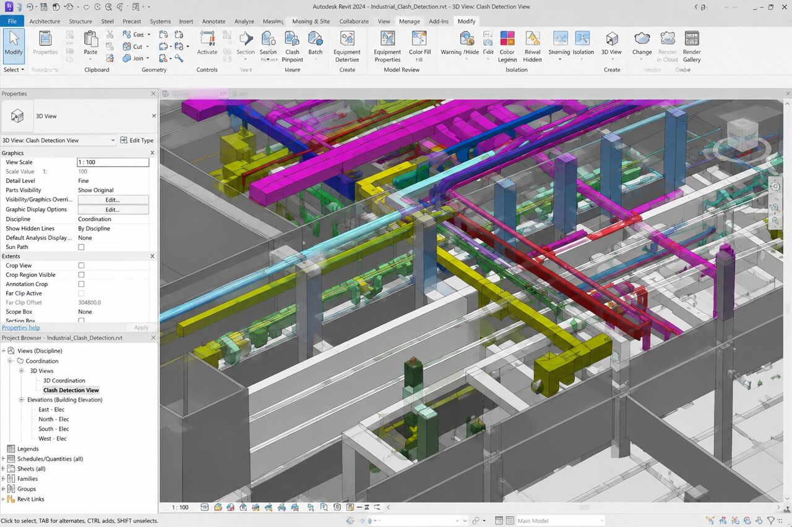Viewport: 792px width, 527px height.
Task: Close the Project Browser panel
Action: 153,338
